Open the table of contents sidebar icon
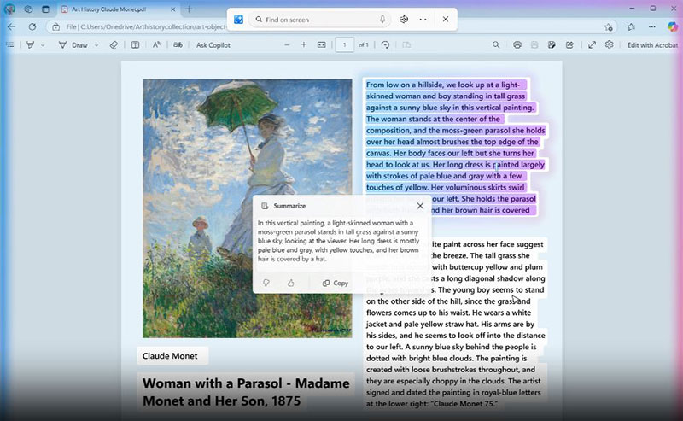The image size is (683, 421). 9,45
